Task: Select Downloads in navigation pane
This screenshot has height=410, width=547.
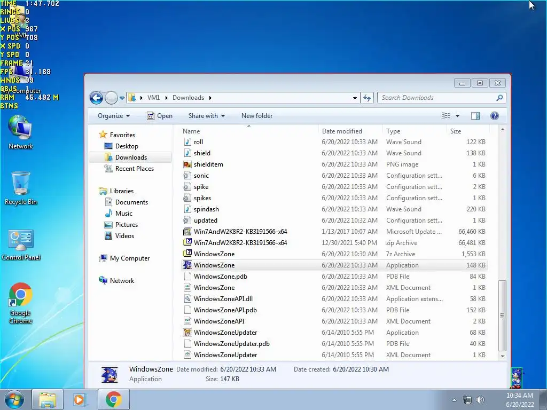Action: coord(130,157)
